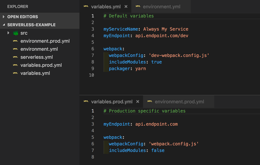Viewport: 260px width, 165px height.
Task: Click the api.endpoint.com/dev value
Action: coord(162,36)
